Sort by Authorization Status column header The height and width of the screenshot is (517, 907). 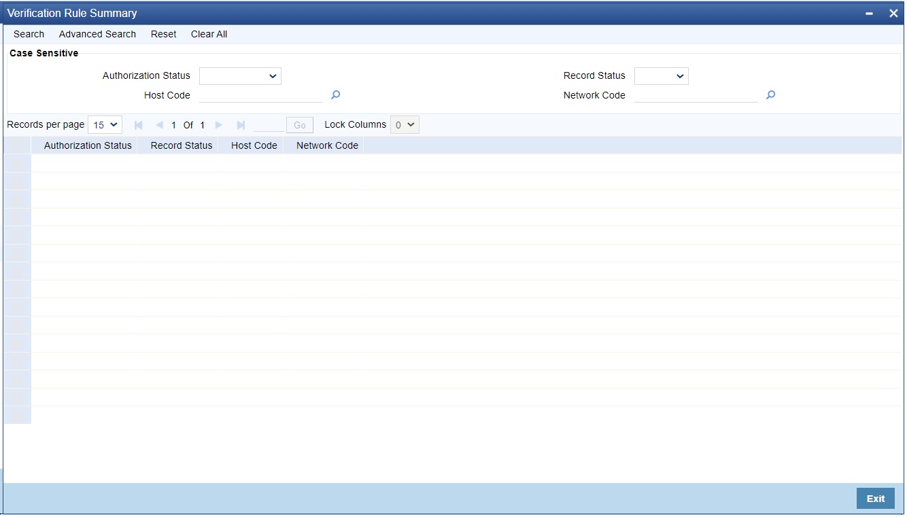pos(88,145)
